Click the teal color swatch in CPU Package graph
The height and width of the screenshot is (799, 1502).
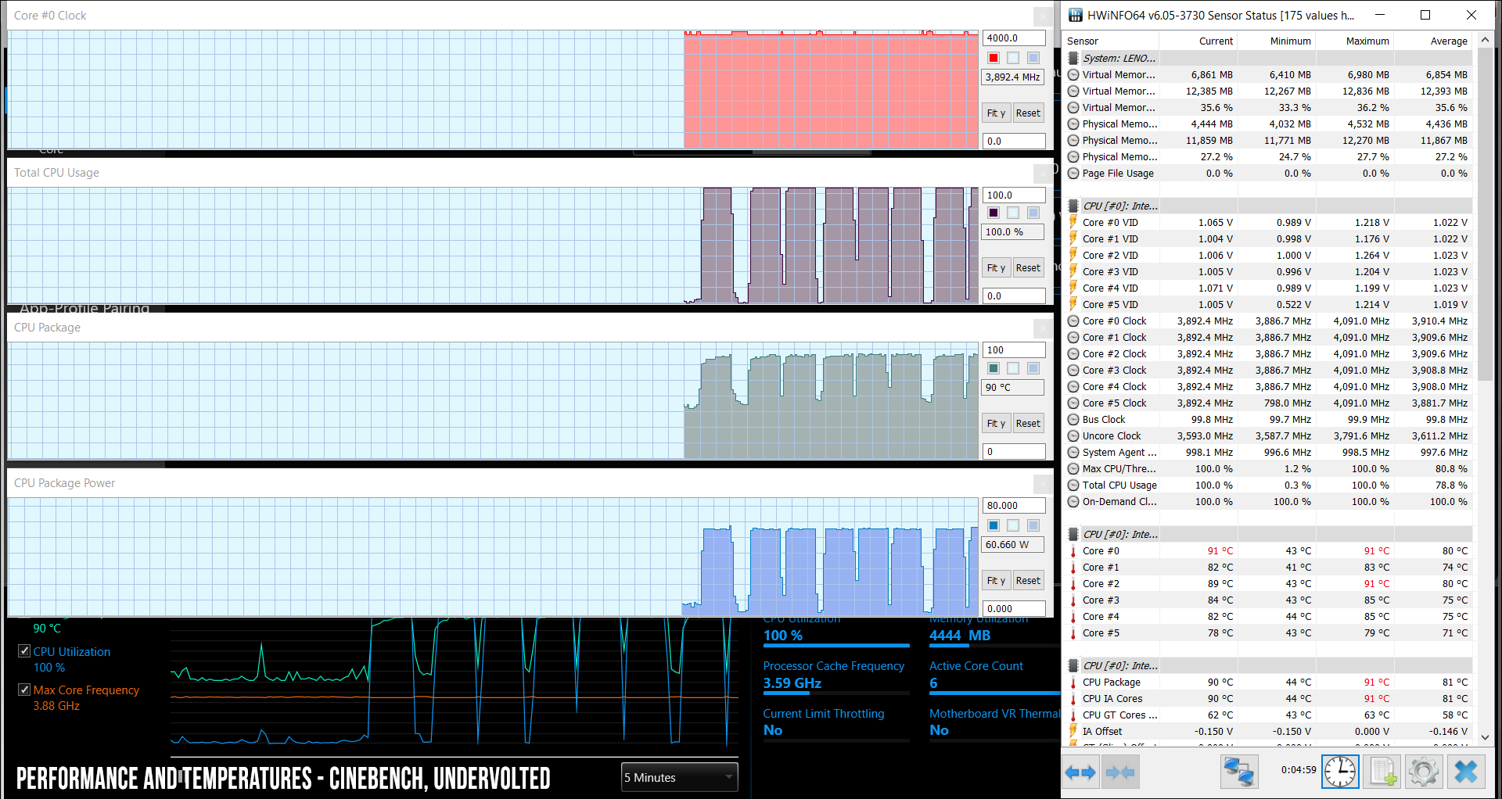pyautogui.click(x=994, y=368)
